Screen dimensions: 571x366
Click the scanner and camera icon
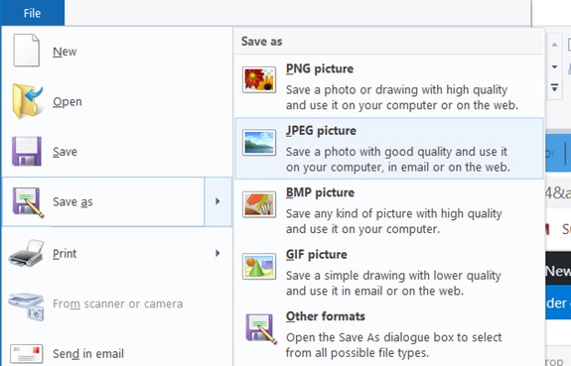(x=27, y=306)
